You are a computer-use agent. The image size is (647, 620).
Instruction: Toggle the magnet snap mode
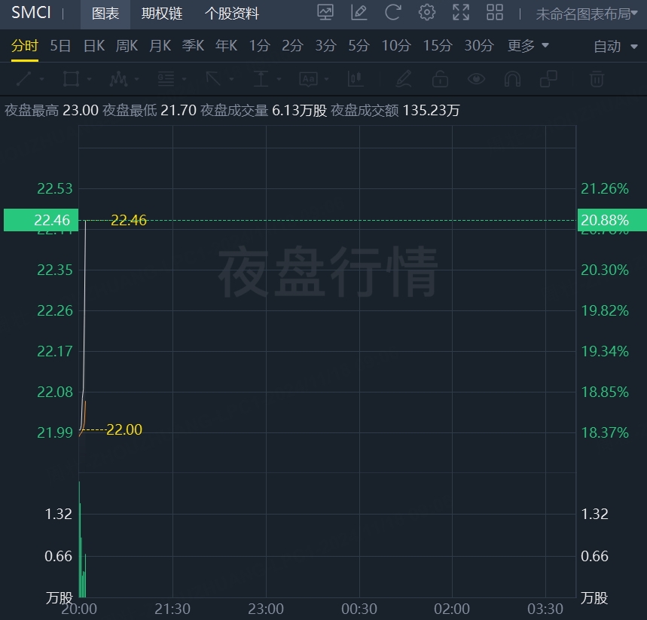pos(512,79)
